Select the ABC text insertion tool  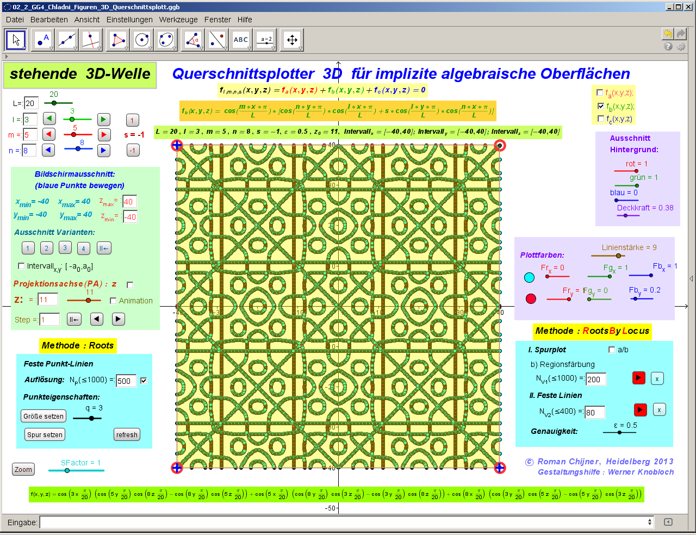click(240, 40)
